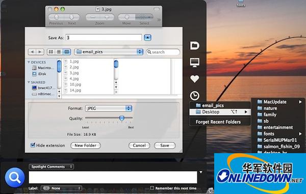This screenshot has height=194, width=306.
Task: Click the Save As name field
Action: click(x=104, y=37)
